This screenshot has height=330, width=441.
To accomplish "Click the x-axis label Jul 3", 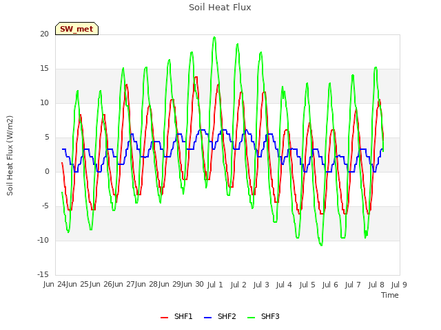I will (x=261, y=285).
